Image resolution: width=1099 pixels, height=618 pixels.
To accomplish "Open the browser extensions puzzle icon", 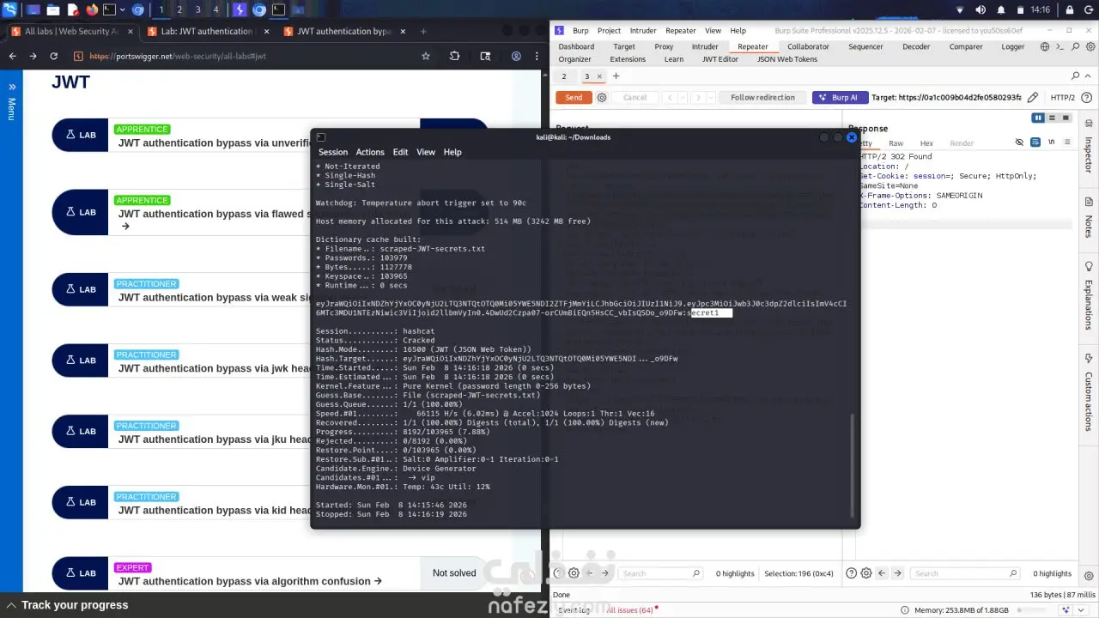I will (455, 56).
